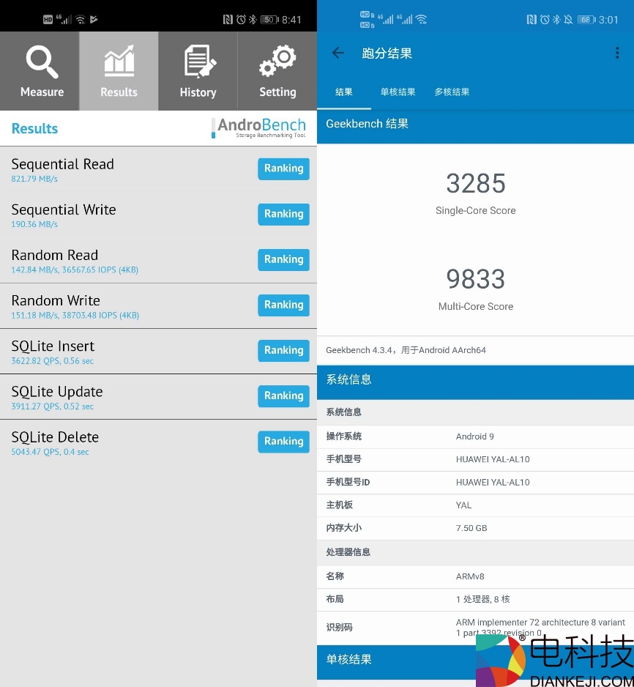The height and width of the screenshot is (687, 634).
Task: Show Ranking for Sequential Write
Action: [283, 214]
